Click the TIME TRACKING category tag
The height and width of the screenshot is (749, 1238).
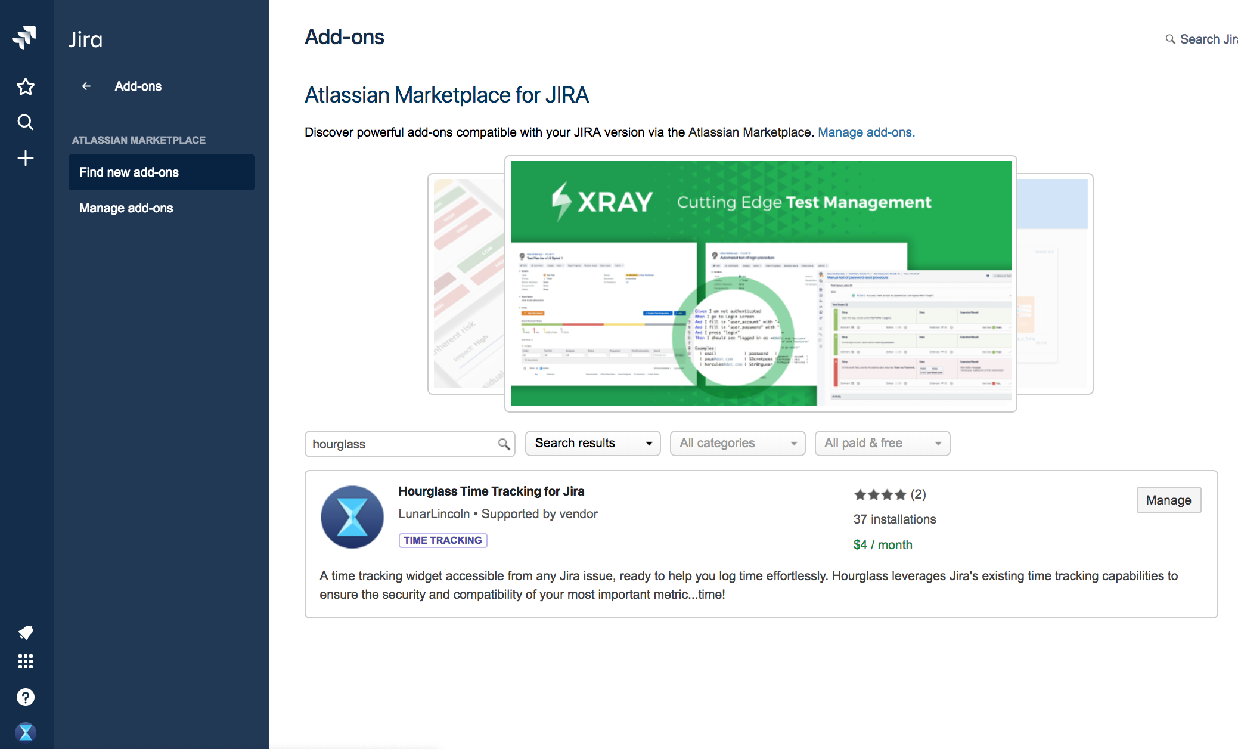tap(443, 540)
